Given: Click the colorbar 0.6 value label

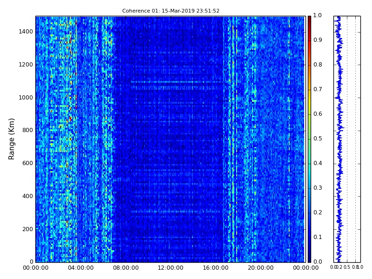Looking at the screenshot, I should pyautogui.click(x=318, y=114).
